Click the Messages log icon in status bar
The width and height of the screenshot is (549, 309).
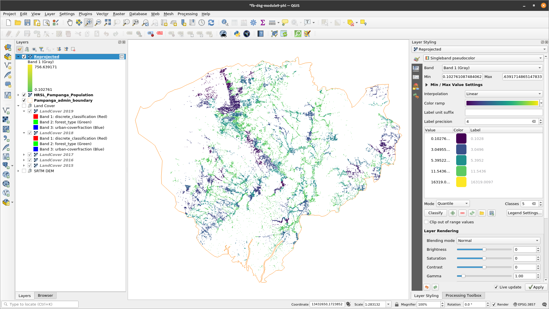tap(544, 304)
